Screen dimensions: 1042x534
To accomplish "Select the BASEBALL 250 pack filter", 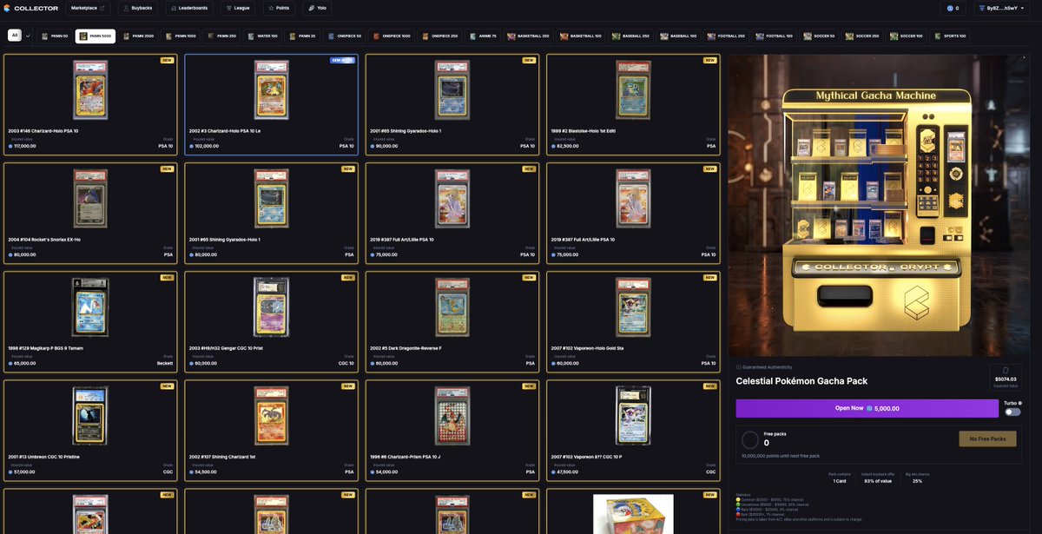I will (x=632, y=36).
